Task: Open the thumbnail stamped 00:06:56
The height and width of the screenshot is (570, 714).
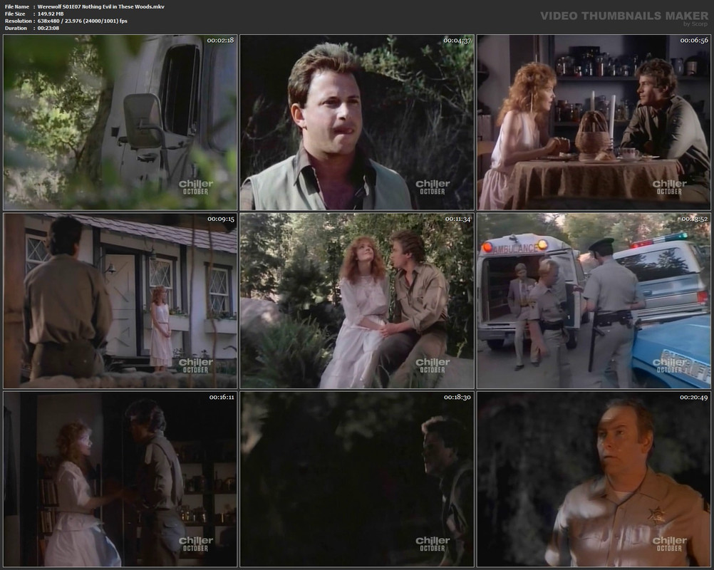Action: click(594, 122)
